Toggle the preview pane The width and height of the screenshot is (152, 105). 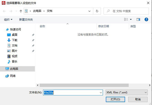(138, 19)
